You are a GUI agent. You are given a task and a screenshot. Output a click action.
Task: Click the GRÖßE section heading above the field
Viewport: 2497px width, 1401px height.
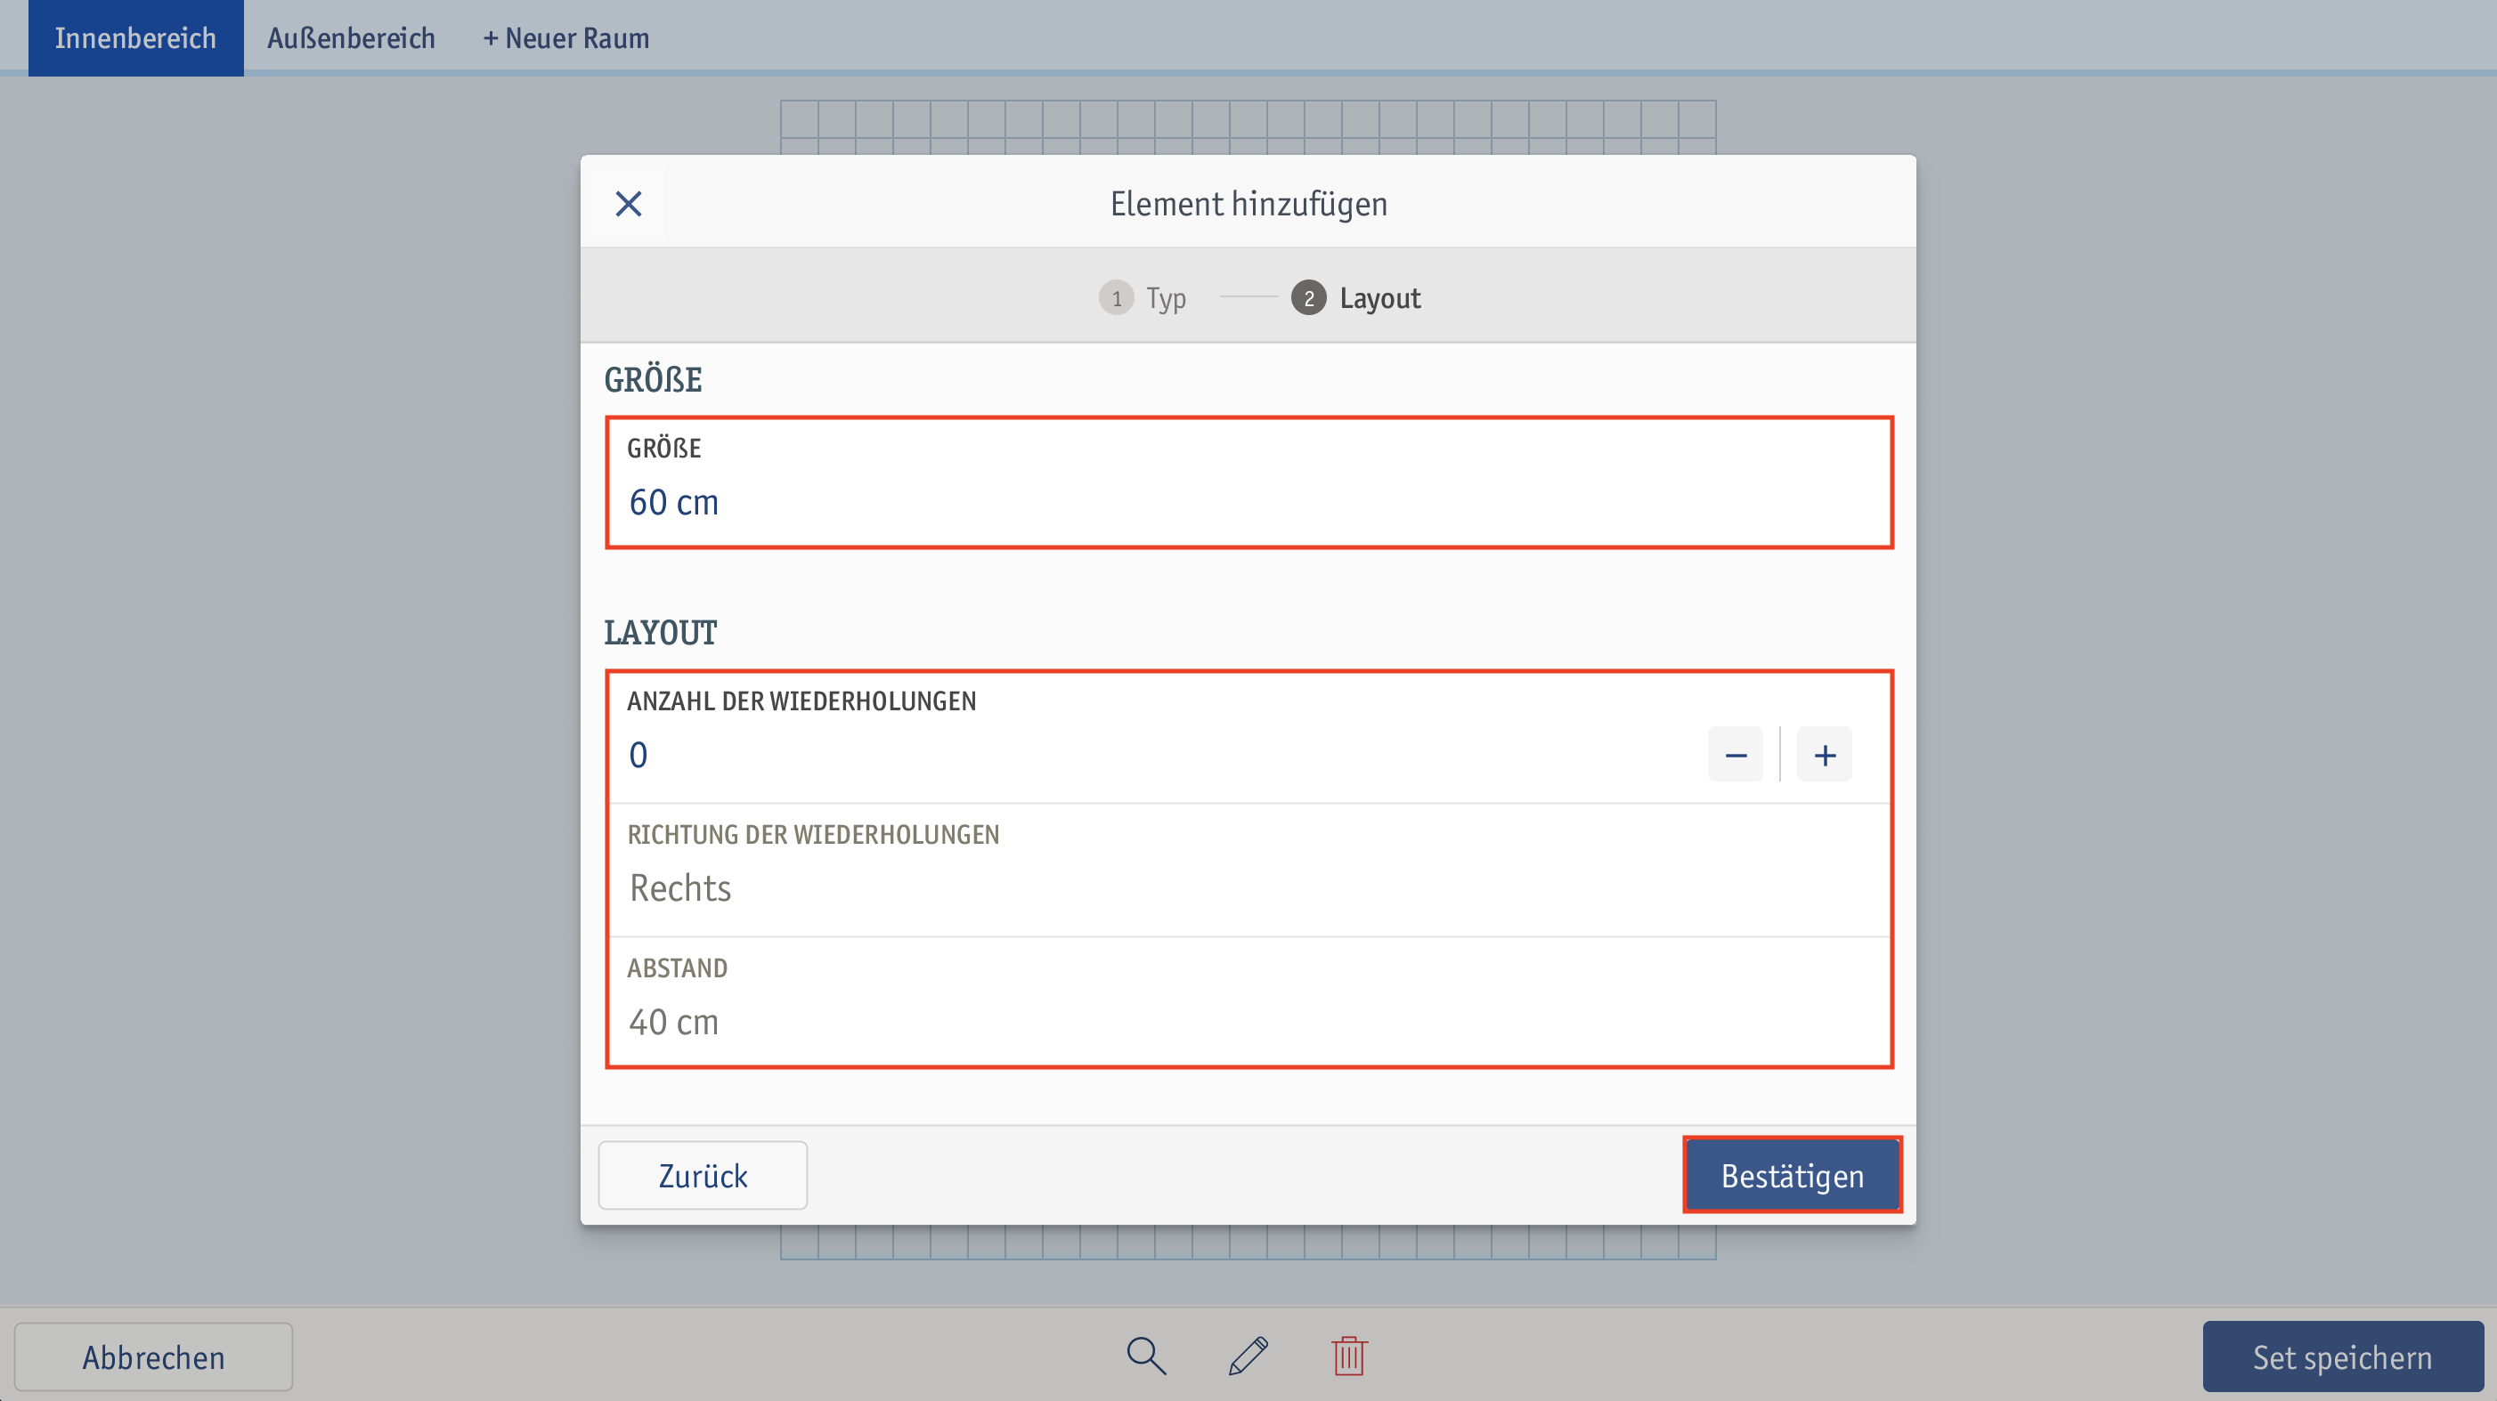pyautogui.click(x=653, y=380)
